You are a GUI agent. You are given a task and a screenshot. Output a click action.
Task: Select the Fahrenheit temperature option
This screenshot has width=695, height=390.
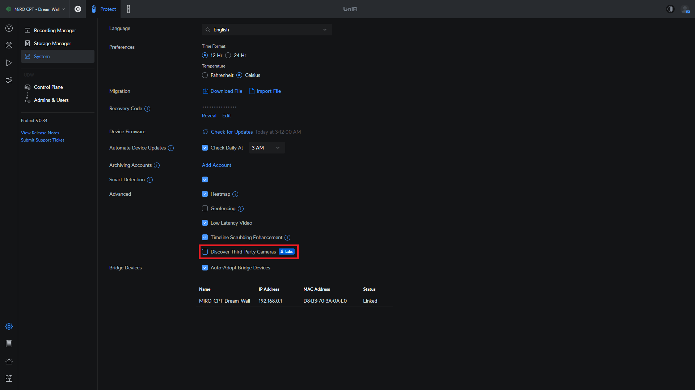[205, 75]
